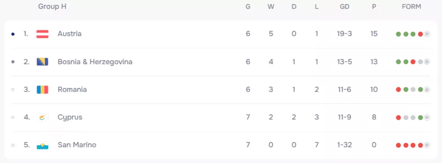The width and height of the screenshot is (442, 163).
Task: Open the Austria team link
Action: [x=70, y=34]
